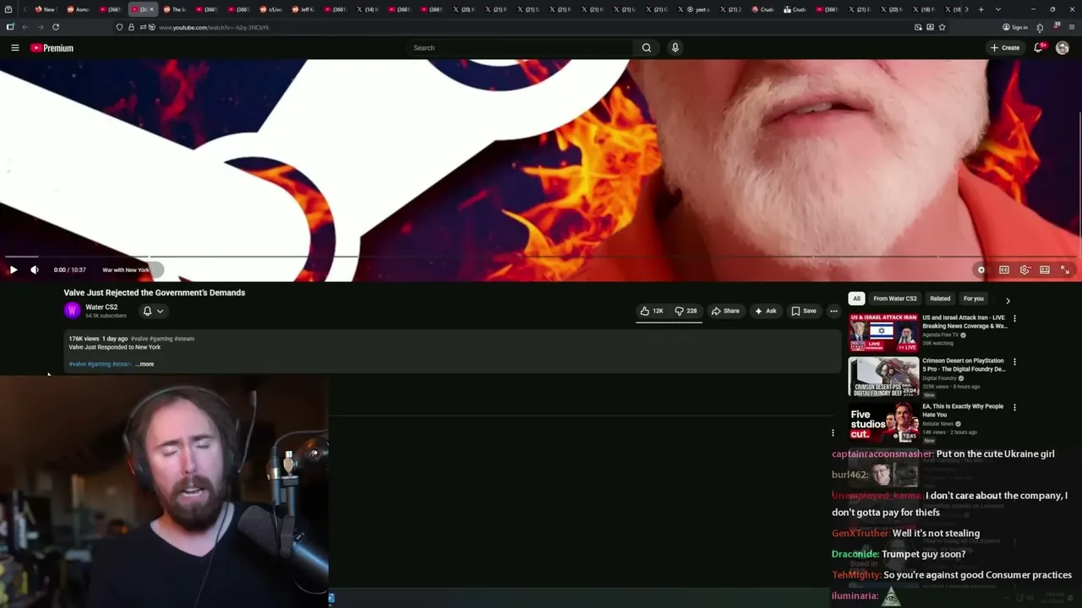The image size is (1082, 608).
Task: Open options for the Iran live video
Action: pyautogui.click(x=1014, y=318)
